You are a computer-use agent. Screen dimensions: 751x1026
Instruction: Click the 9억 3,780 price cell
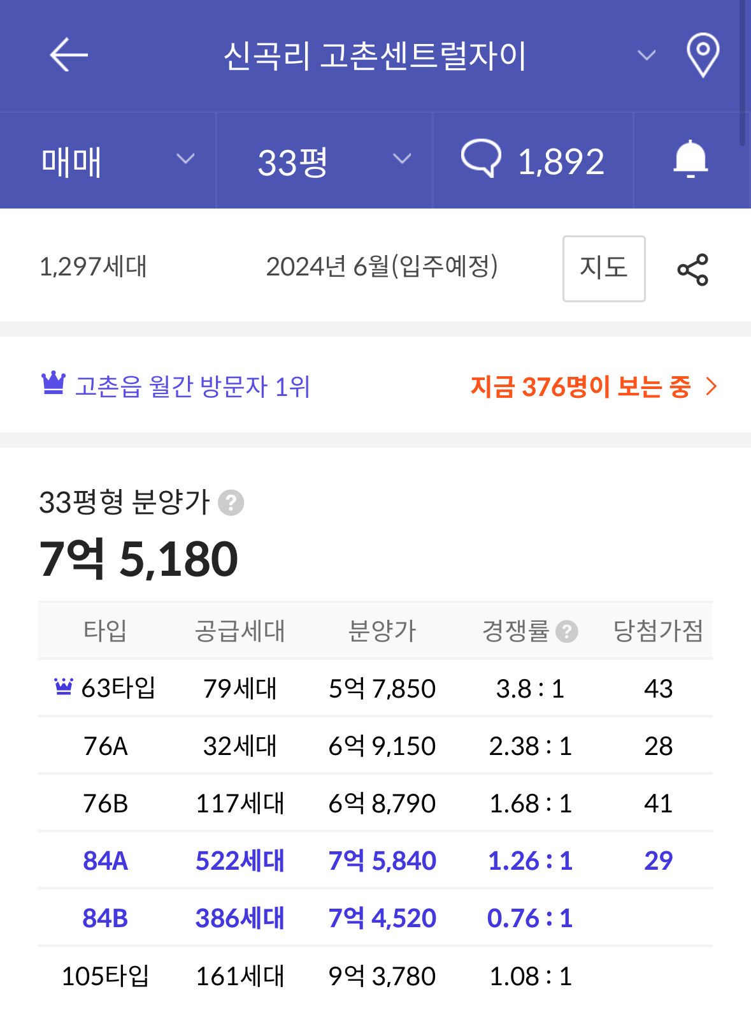point(382,976)
